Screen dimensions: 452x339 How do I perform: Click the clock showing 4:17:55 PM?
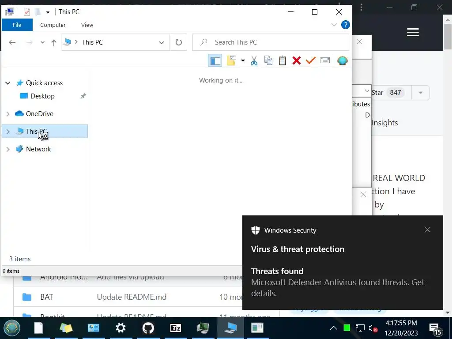[401, 323]
